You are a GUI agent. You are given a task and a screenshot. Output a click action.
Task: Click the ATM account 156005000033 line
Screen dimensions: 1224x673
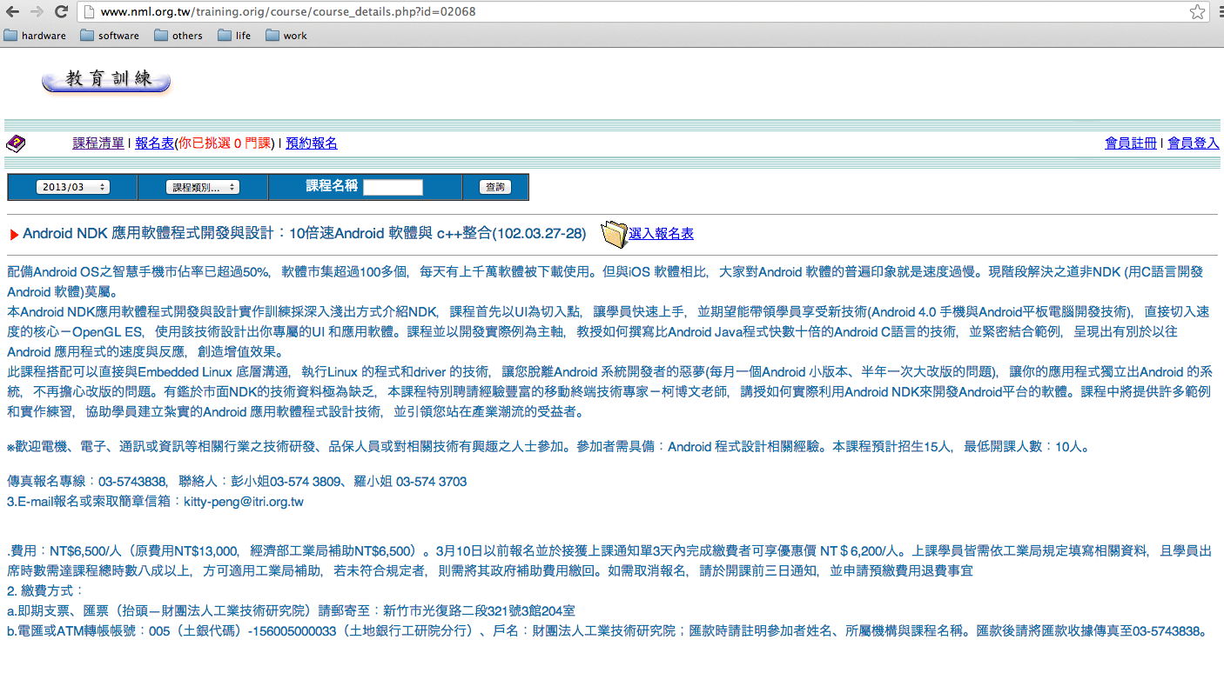(x=608, y=631)
